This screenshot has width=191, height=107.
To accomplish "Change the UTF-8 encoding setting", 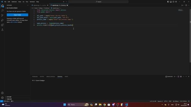I will (166, 101).
